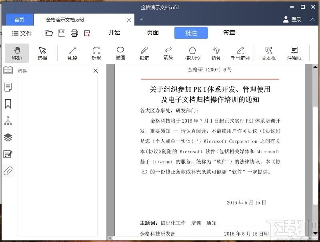
Task: Switch to the 签章 ribbon tab
Action: [x=229, y=33]
